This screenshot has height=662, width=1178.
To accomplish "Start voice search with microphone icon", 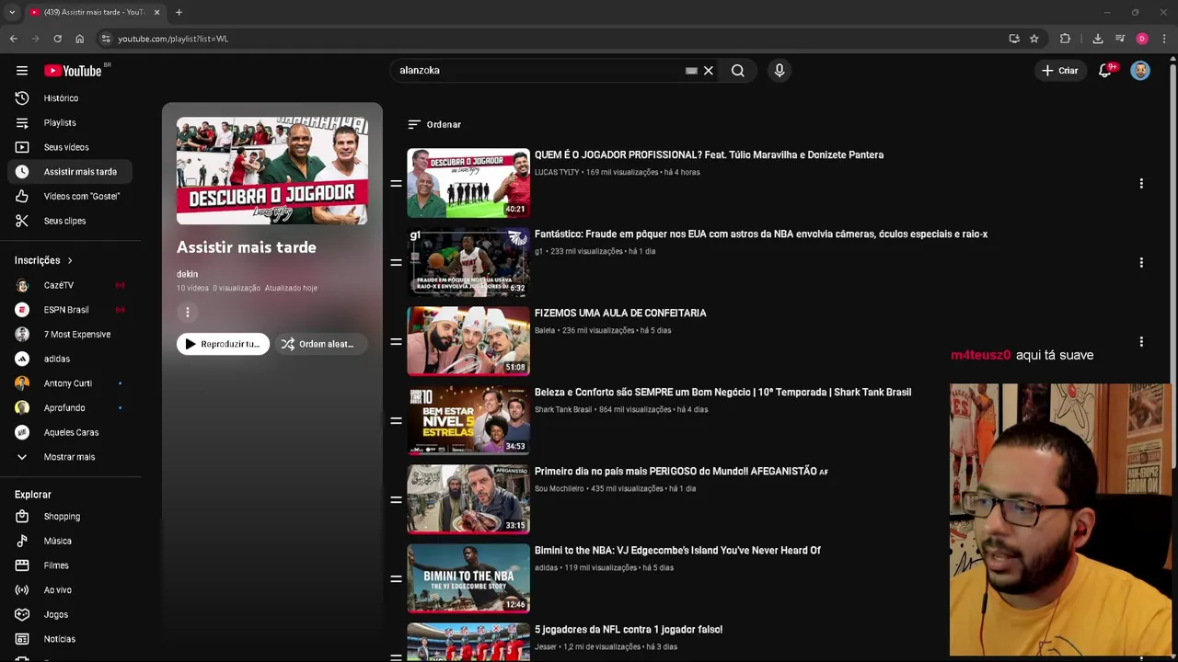I will [780, 71].
